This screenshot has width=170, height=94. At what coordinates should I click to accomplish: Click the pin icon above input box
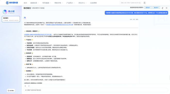click(x=29, y=86)
